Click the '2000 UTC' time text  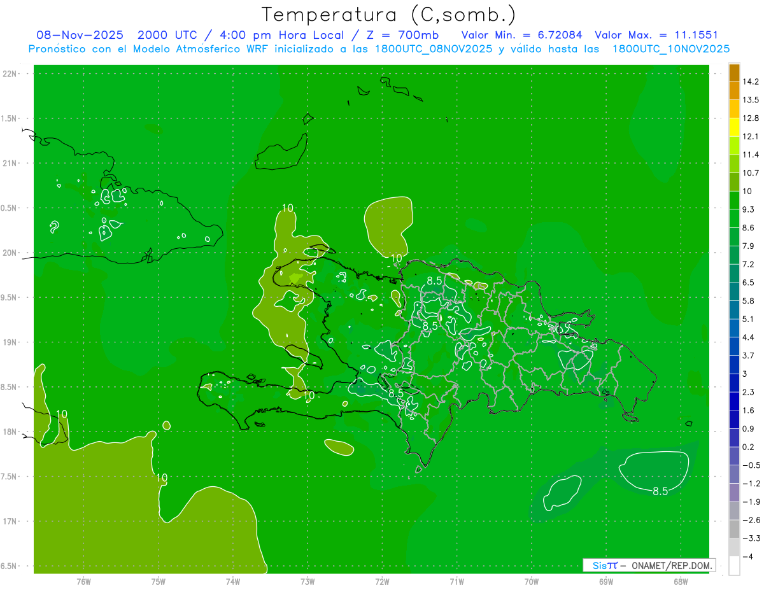168,35
